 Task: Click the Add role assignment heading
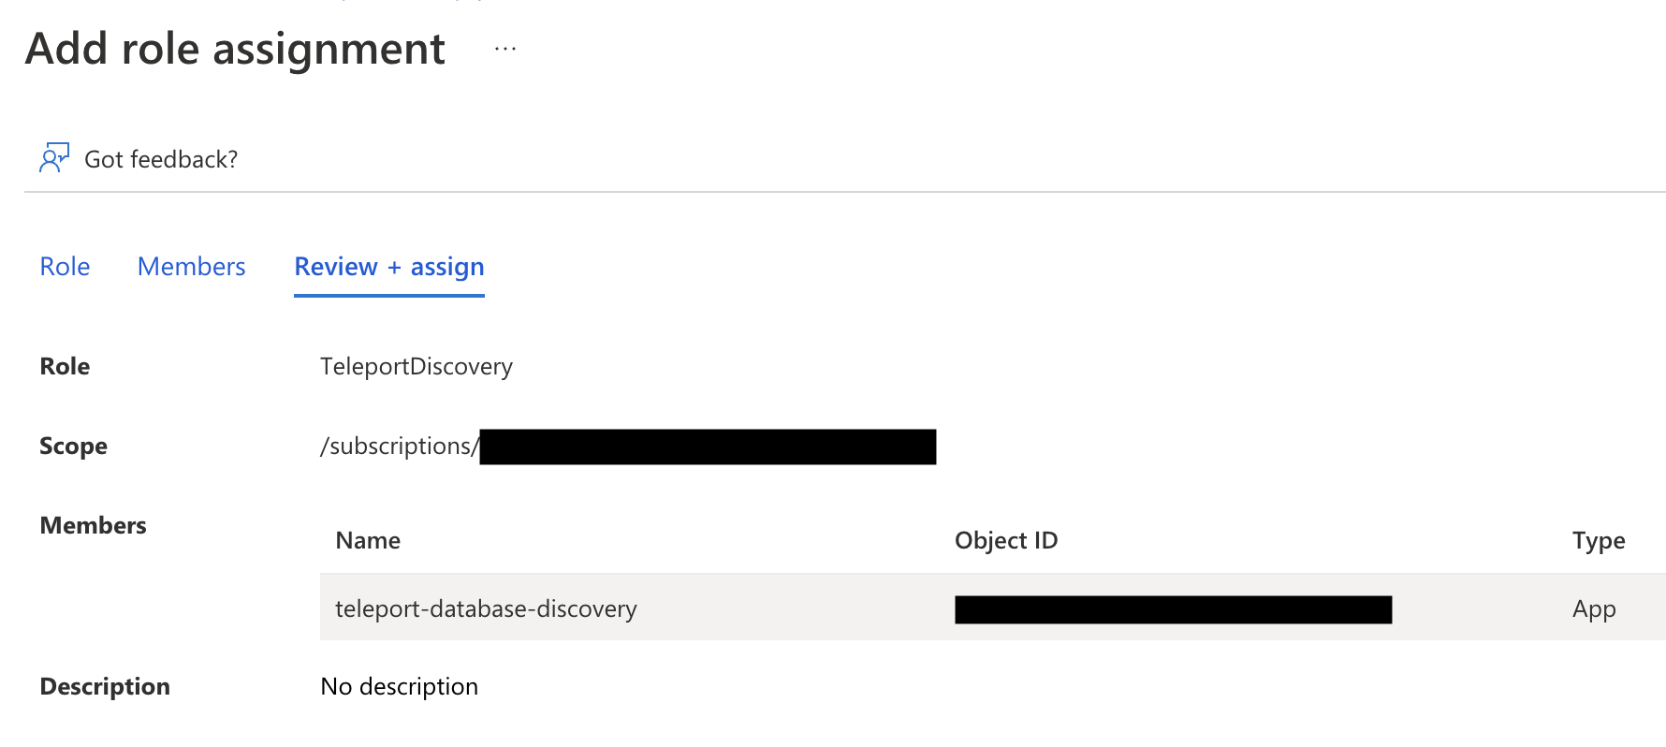[235, 49]
